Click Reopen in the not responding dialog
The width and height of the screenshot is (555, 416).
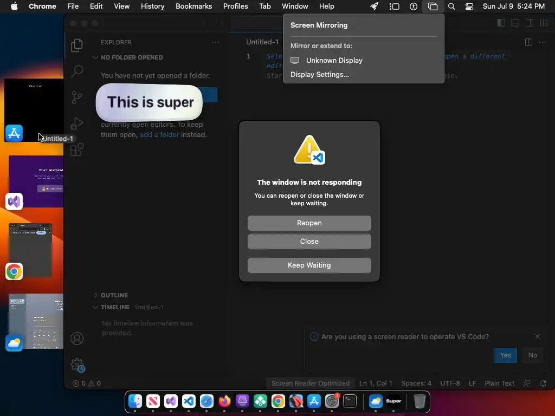coord(309,223)
